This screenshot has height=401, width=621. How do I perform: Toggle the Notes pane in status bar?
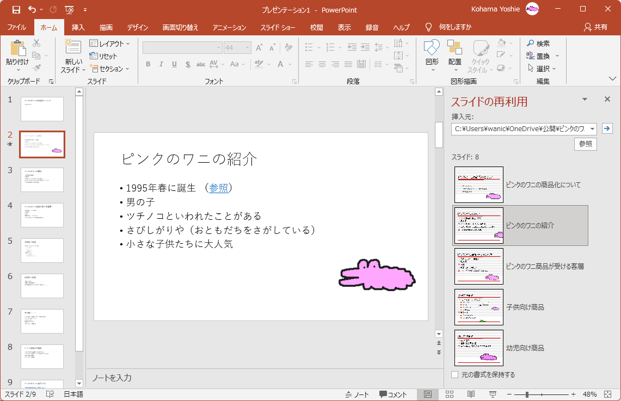(x=357, y=394)
